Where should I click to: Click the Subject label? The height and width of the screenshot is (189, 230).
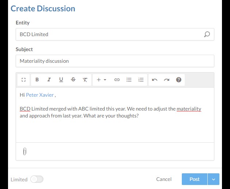tap(24, 49)
